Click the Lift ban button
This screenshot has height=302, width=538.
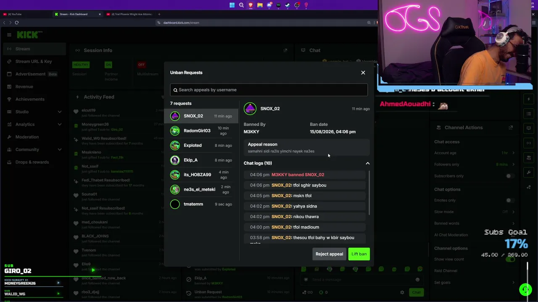(x=359, y=254)
